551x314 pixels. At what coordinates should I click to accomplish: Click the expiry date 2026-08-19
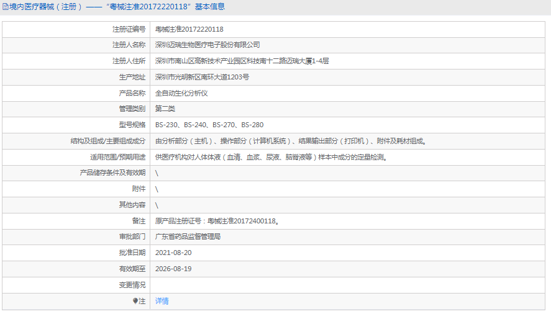173,269
